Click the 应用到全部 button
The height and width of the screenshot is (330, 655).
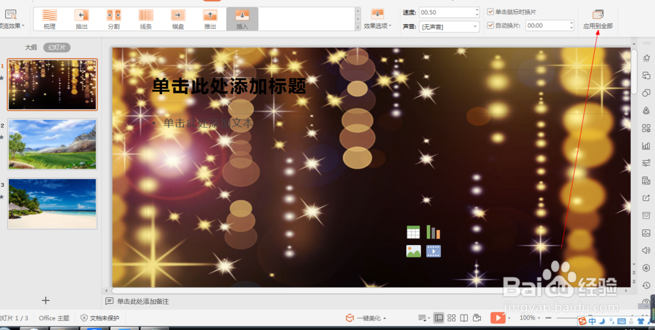pos(598,19)
